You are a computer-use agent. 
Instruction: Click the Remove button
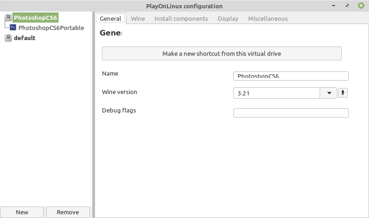(68, 212)
